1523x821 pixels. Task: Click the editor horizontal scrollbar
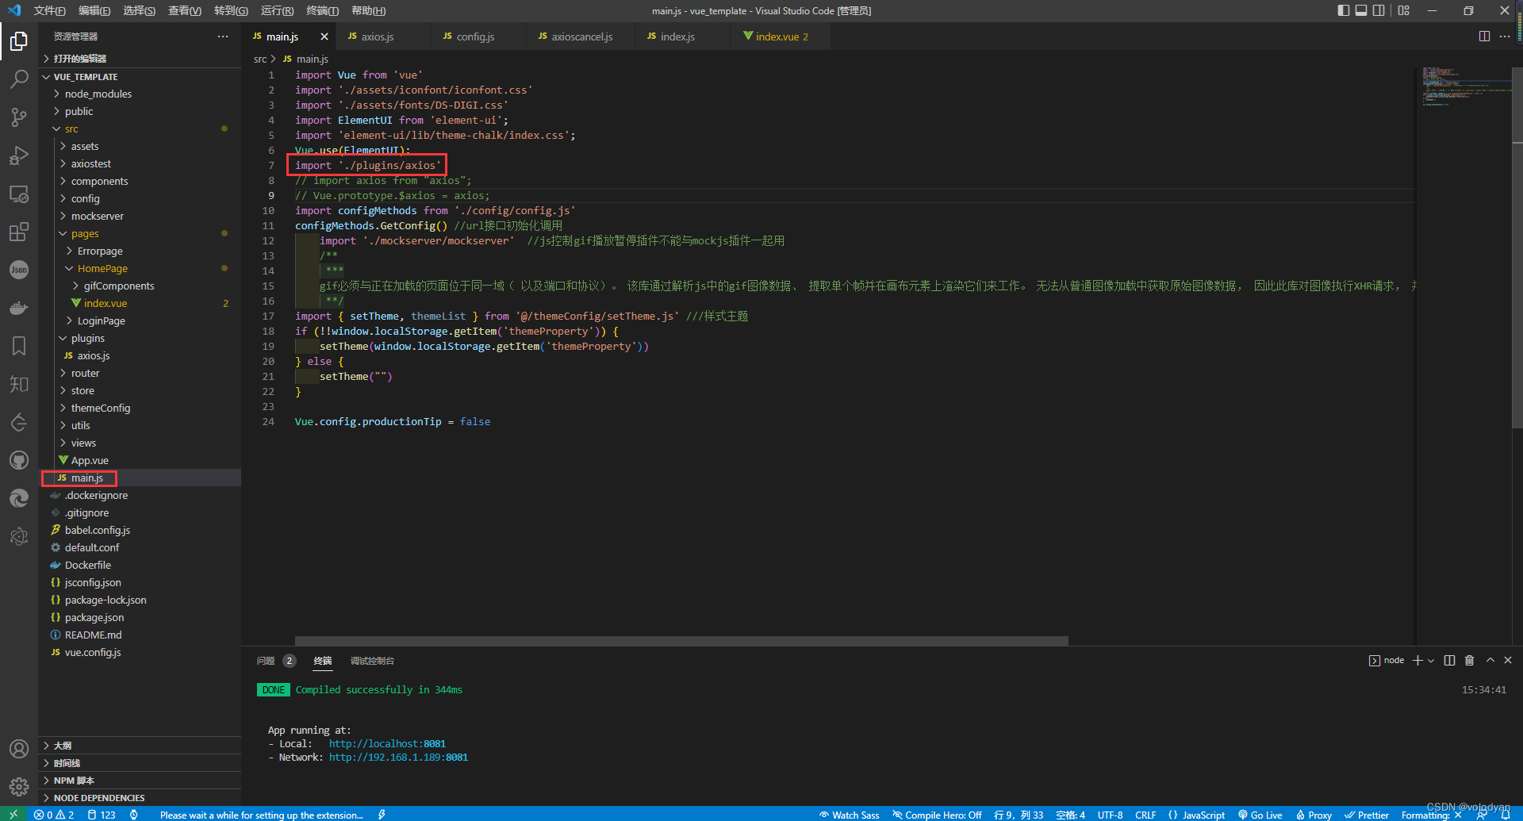click(x=681, y=641)
